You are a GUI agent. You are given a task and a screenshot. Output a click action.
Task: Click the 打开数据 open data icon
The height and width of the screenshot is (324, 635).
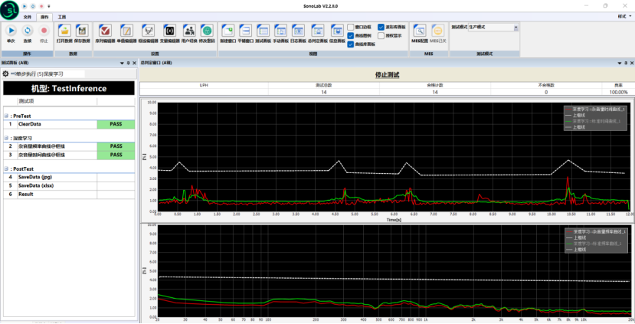(65, 30)
